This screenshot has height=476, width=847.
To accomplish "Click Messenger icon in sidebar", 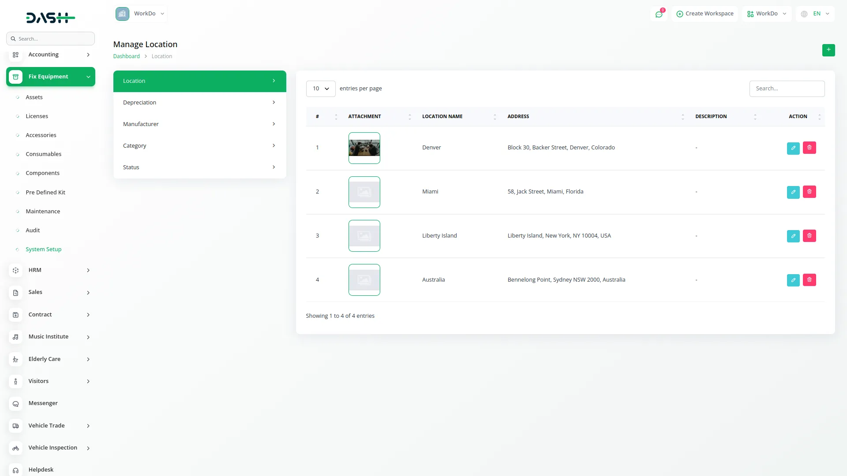I will click(x=15, y=404).
